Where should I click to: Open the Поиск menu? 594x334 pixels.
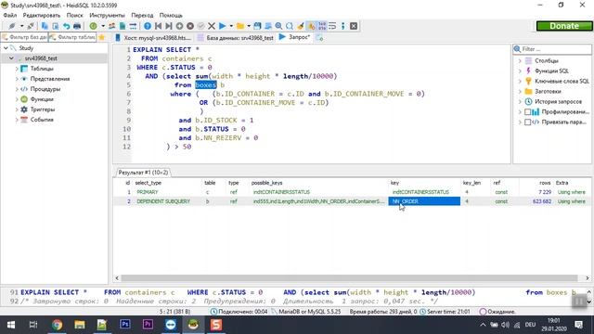(74, 15)
